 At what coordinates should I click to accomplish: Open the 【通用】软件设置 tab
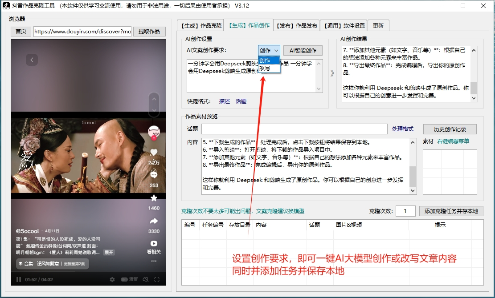(x=344, y=25)
